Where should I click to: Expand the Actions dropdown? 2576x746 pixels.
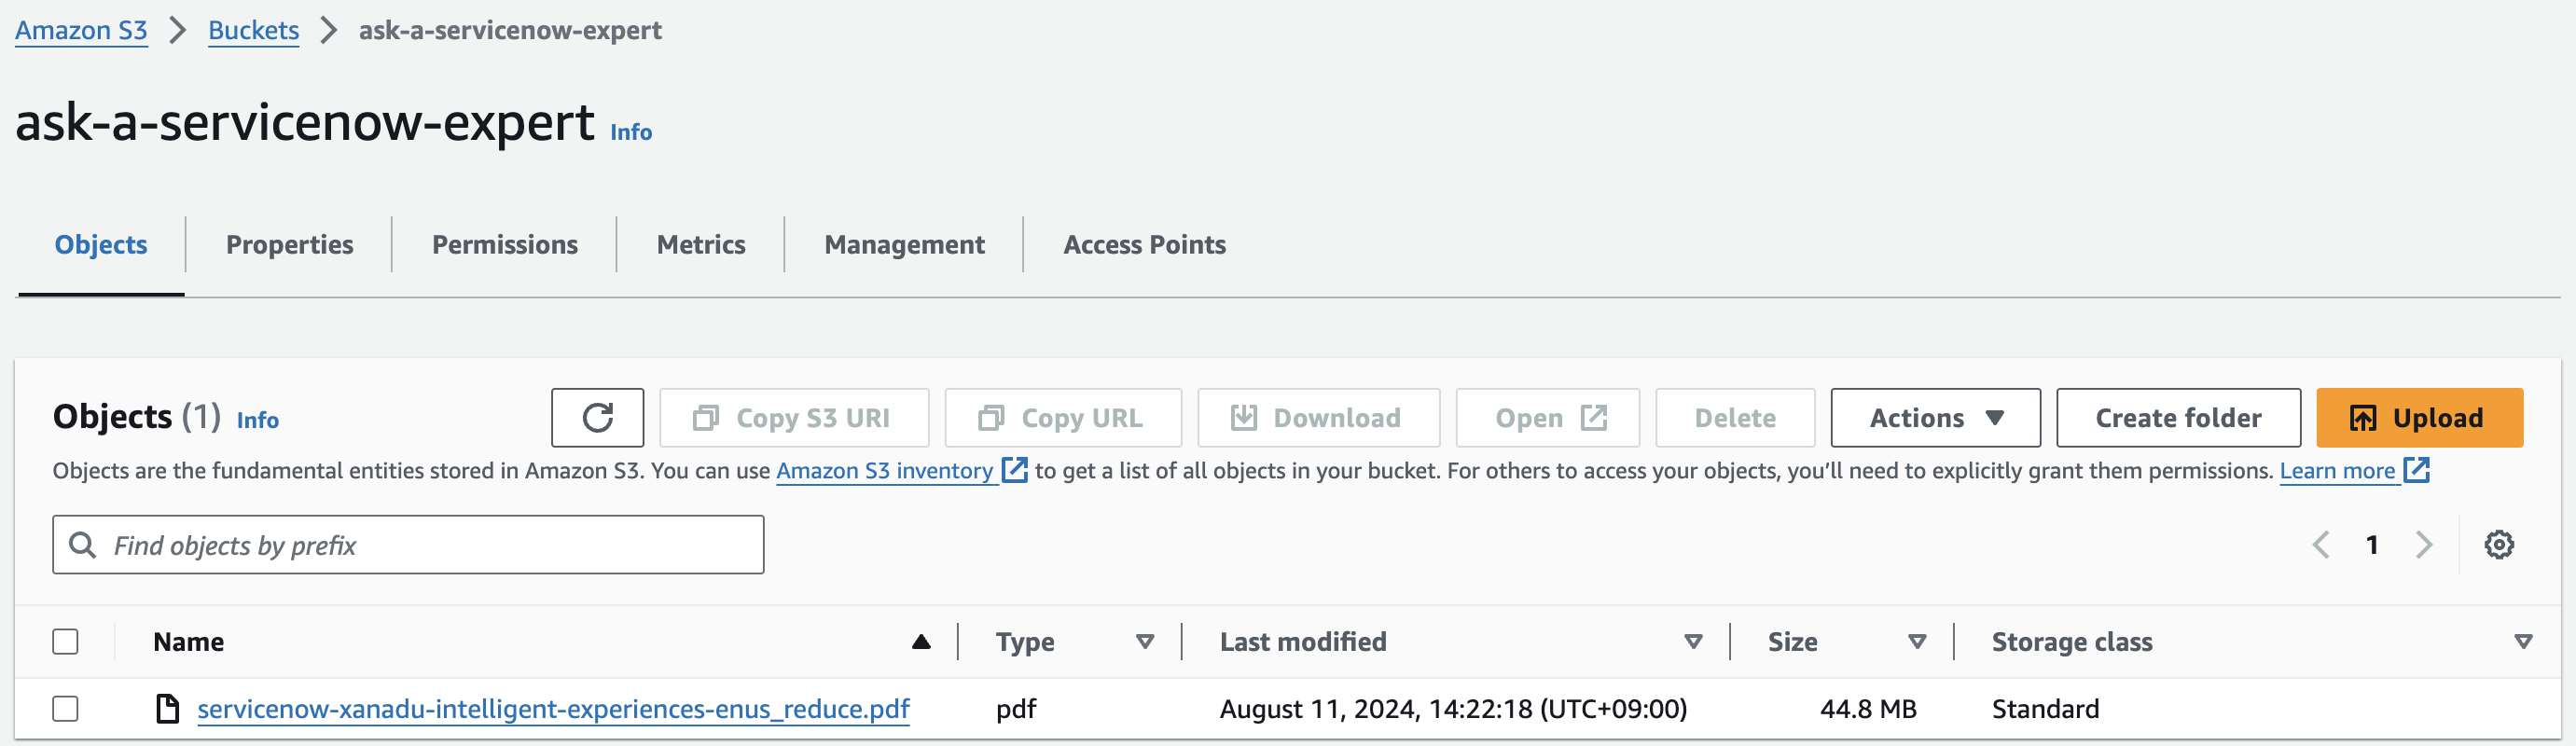point(1934,418)
